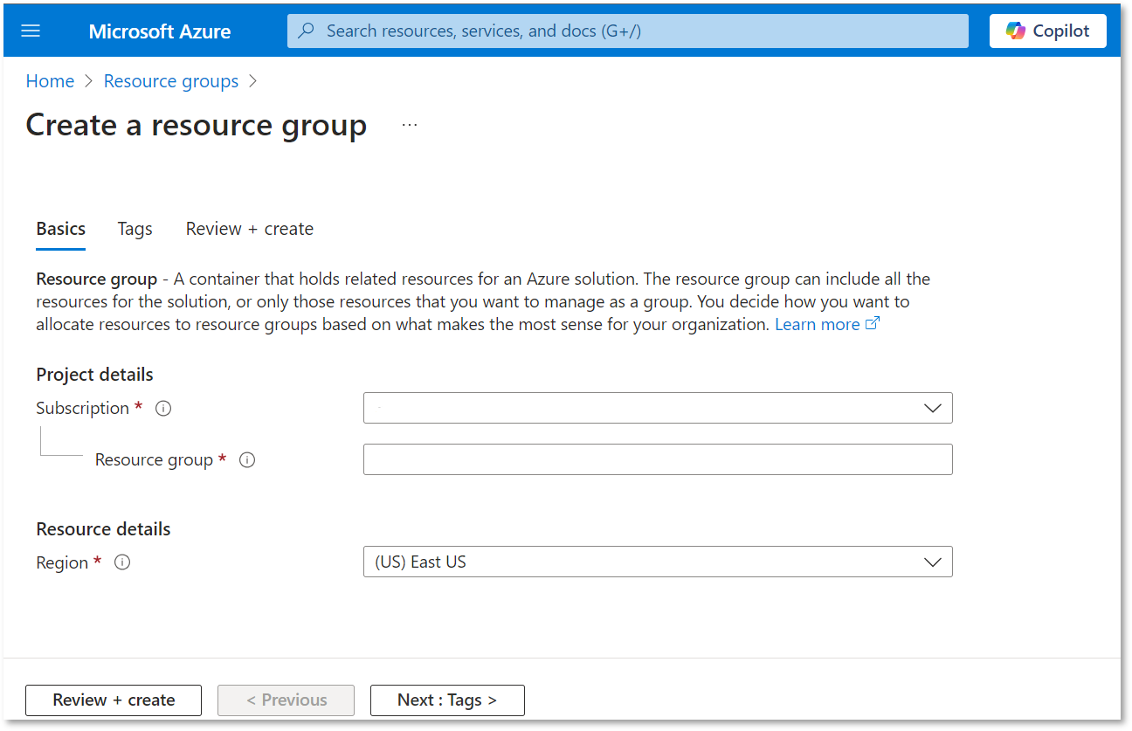Click the Copilot button
The image size is (1132, 731).
(x=1047, y=31)
